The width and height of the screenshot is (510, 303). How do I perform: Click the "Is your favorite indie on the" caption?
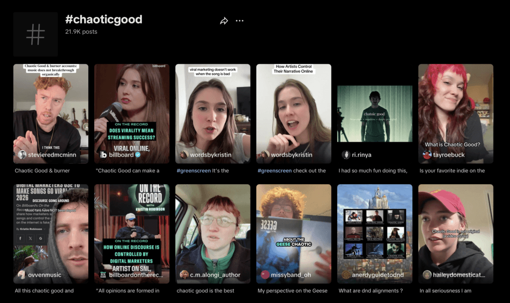(x=452, y=171)
